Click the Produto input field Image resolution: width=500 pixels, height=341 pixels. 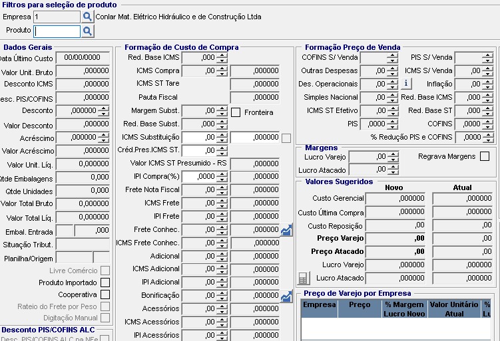pyautogui.click(x=57, y=31)
